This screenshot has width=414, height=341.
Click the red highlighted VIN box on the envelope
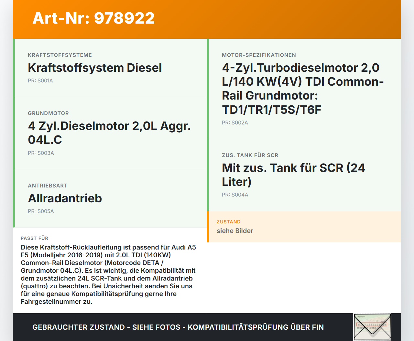click(372, 324)
